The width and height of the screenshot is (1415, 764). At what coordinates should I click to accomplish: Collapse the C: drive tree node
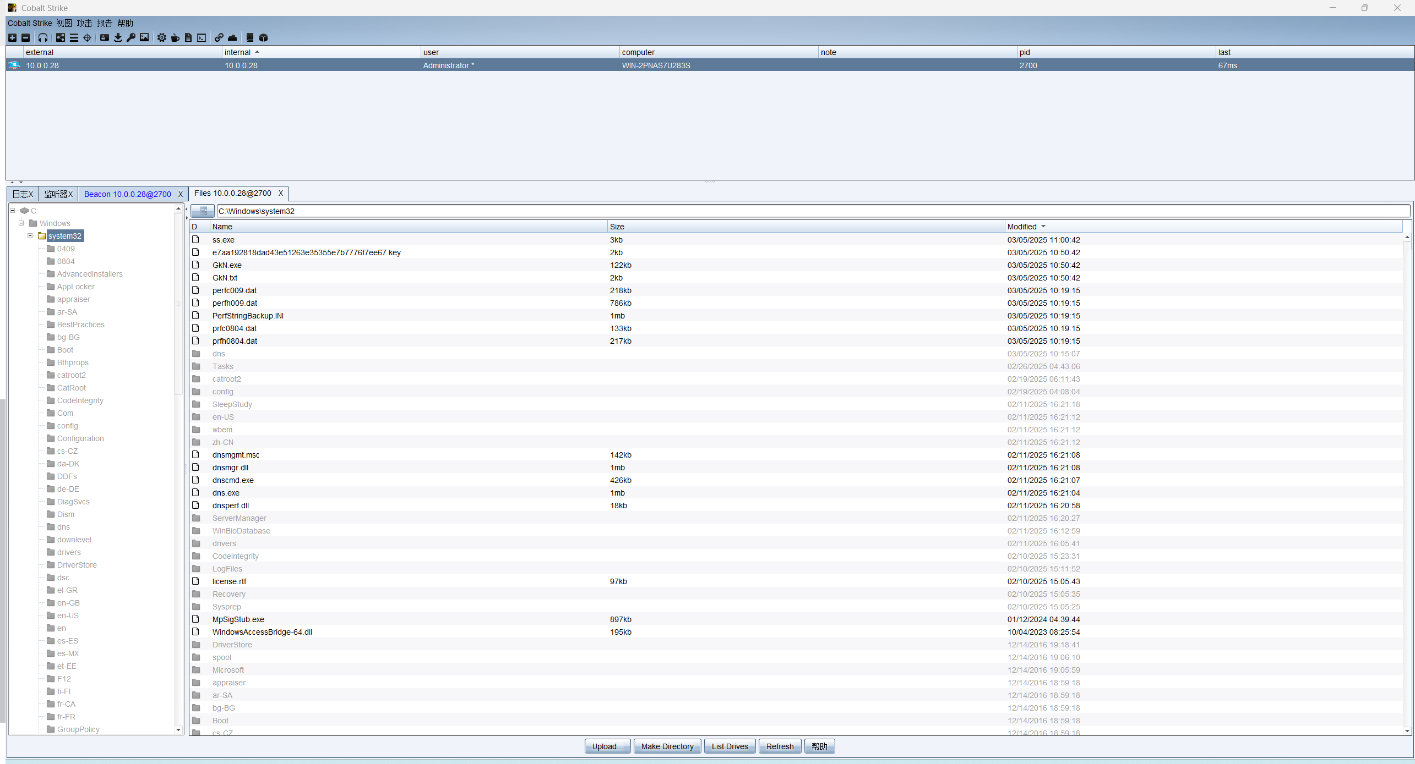13,211
